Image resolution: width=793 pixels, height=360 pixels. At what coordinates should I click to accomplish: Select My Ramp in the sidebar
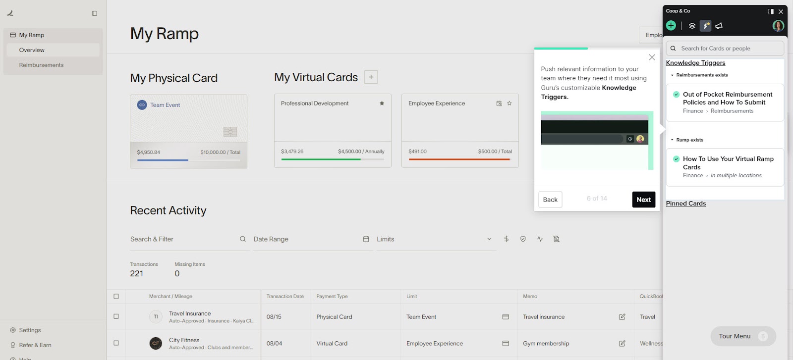pyautogui.click(x=53, y=35)
